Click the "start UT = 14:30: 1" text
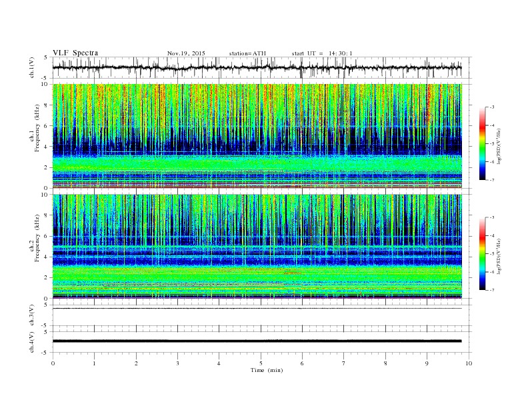The height and width of the screenshot is (408, 528). coord(322,53)
